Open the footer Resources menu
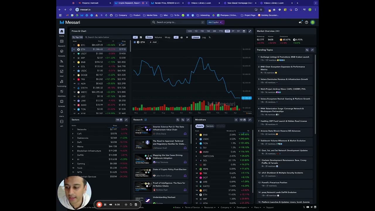This screenshot has height=211, width=375. [209, 207]
